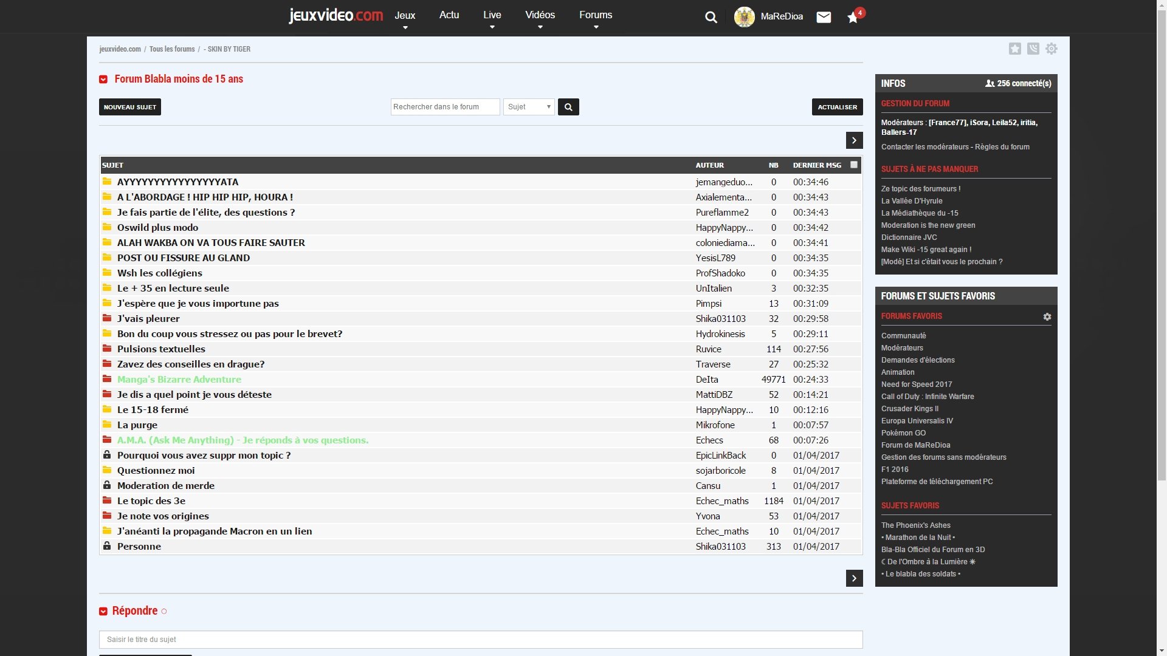The height and width of the screenshot is (656, 1167).
Task: Open the Sujet search type dropdown
Action: point(529,107)
